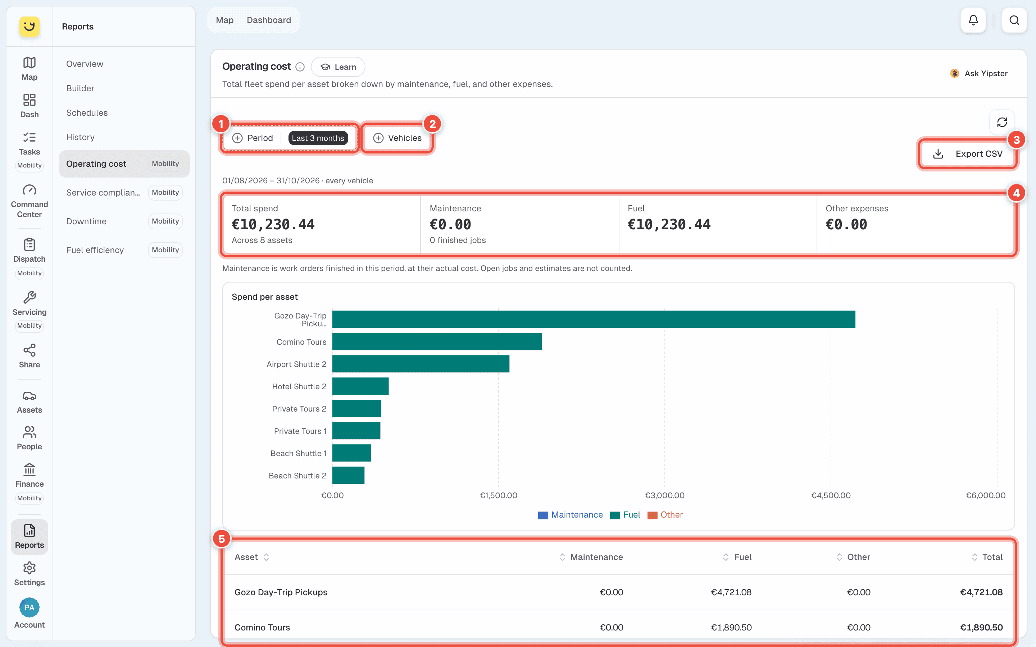Screen dimensions: 1036x647
Task: Click the Learn button
Action: [338, 67]
